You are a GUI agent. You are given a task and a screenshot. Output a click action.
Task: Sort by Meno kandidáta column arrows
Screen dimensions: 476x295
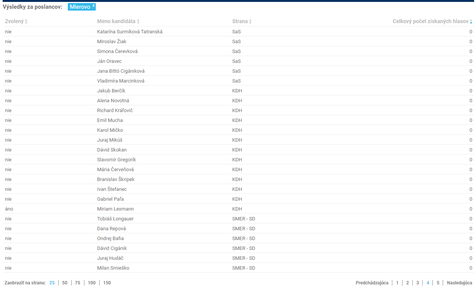[x=138, y=22]
